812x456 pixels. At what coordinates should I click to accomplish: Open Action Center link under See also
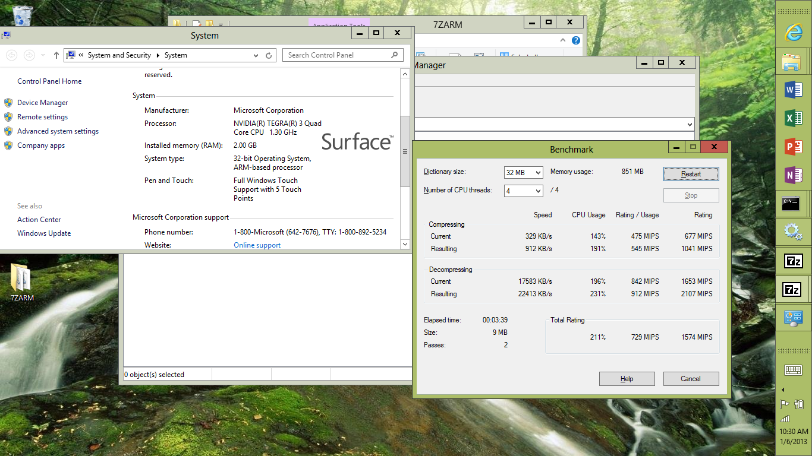(x=39, y=220)
